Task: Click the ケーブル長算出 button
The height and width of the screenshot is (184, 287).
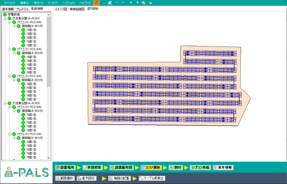Action: [x=152, y=178]
